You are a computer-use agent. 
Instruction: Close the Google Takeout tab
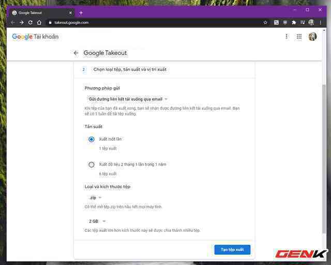(x=70, y=13)
